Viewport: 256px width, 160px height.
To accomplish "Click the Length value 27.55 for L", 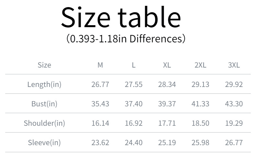I will 134,85.
